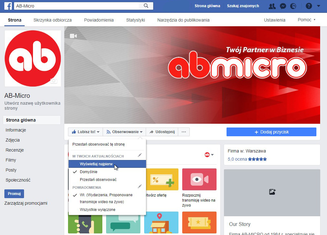Click 'Zarządzaj promocjami' link
The image size is (327, 235).
click(26, 203)
